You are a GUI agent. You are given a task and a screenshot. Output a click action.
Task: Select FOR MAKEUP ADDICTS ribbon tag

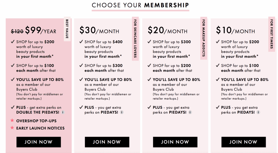204,38
